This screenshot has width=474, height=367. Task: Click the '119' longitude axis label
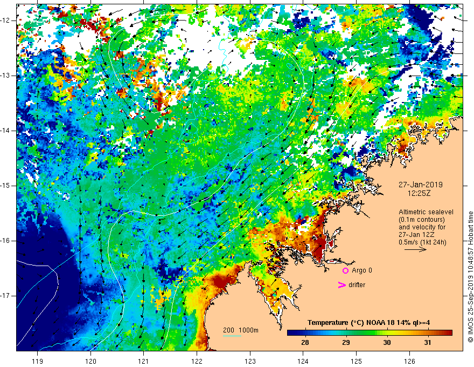38,362
